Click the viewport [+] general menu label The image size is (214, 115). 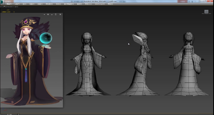click(1, 7)
